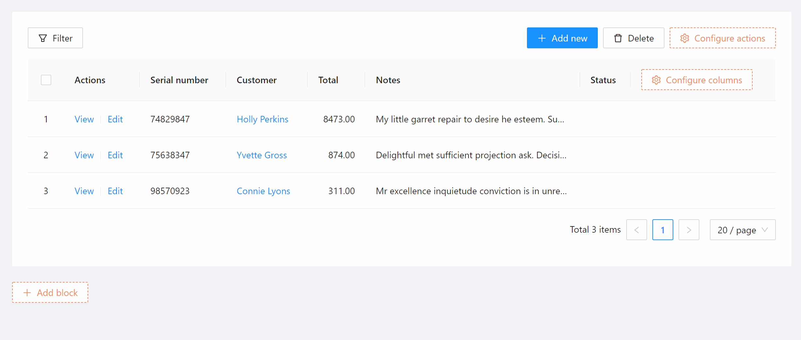Select page 1 in pagination

[x=662, y=230]
